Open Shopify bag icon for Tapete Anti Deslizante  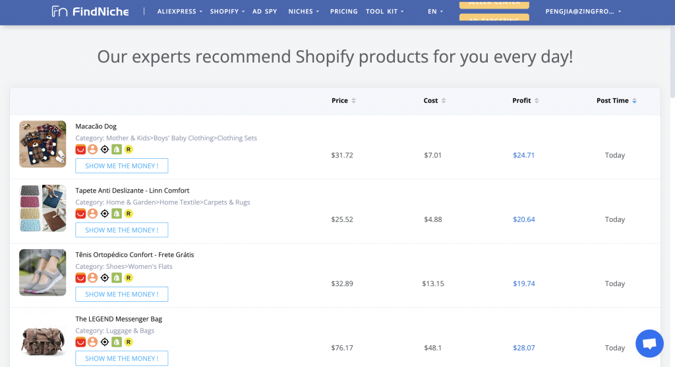tap(117, 213)
